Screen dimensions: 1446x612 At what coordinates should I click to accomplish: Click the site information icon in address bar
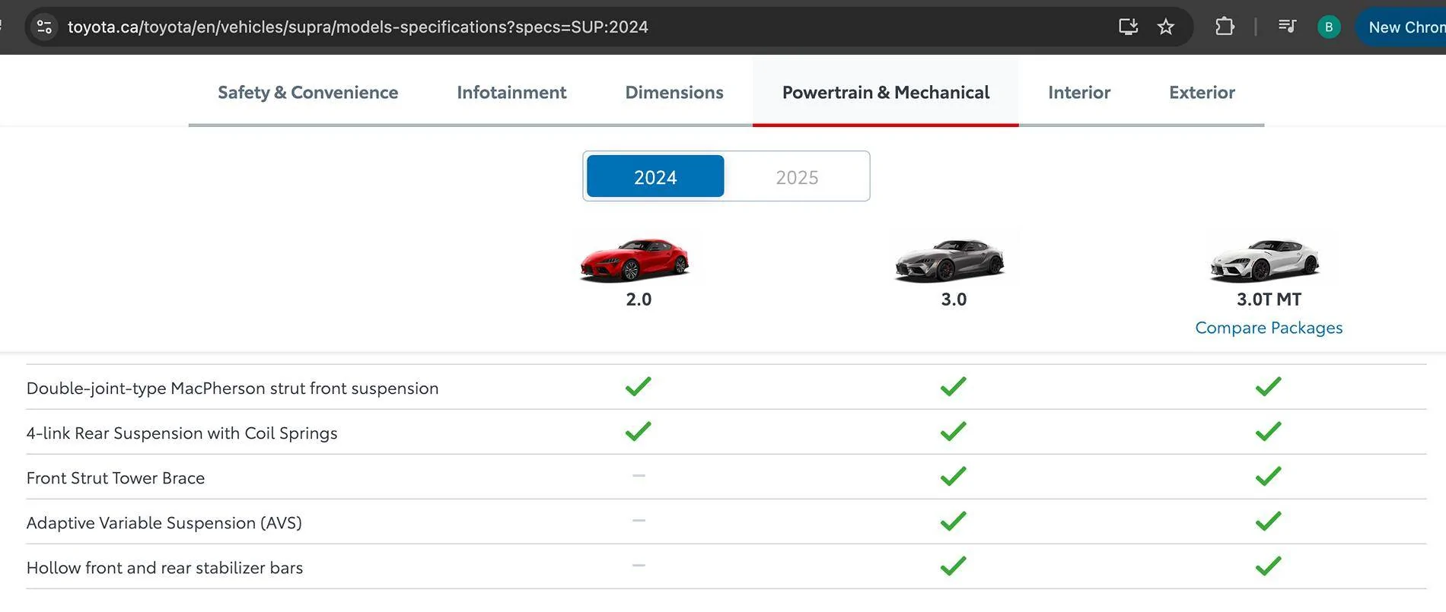44,27
